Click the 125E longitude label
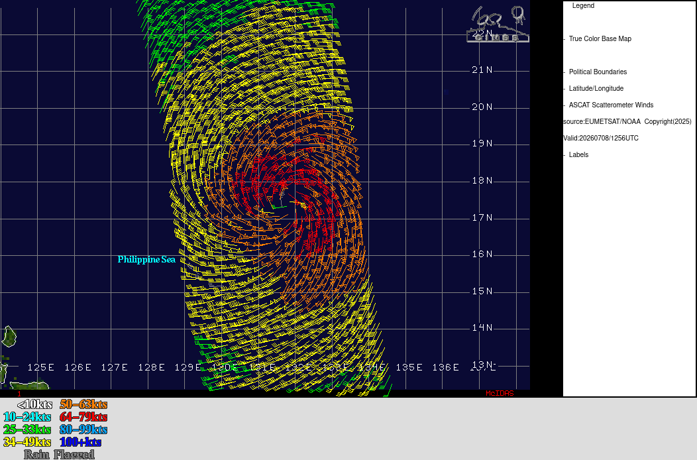Image resolution: width=697 pixels, height=460 pixels. (x=41, y=367)
